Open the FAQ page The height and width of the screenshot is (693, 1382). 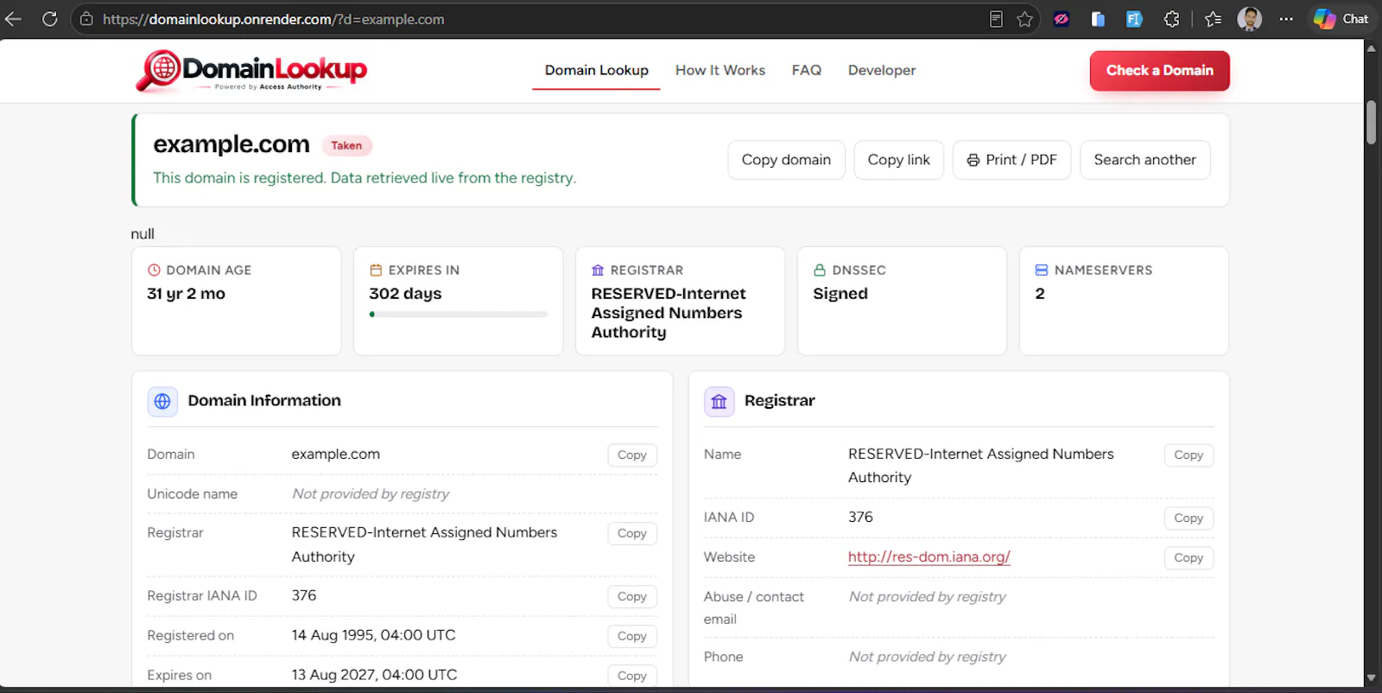tap(807, 71)
